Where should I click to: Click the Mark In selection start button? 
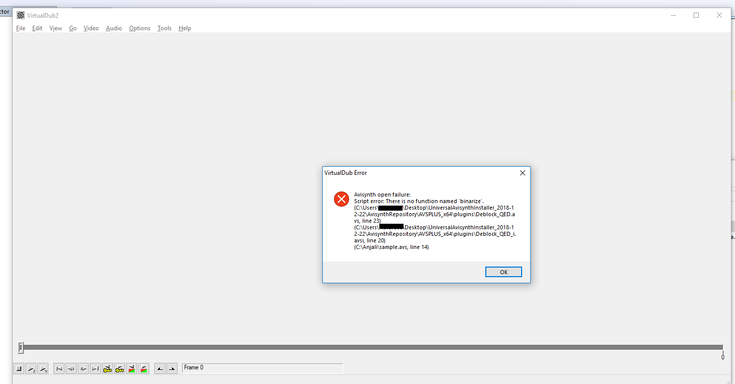tap(160, 368)
